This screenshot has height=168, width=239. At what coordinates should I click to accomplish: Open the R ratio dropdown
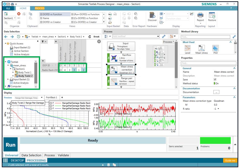point(218,109)
